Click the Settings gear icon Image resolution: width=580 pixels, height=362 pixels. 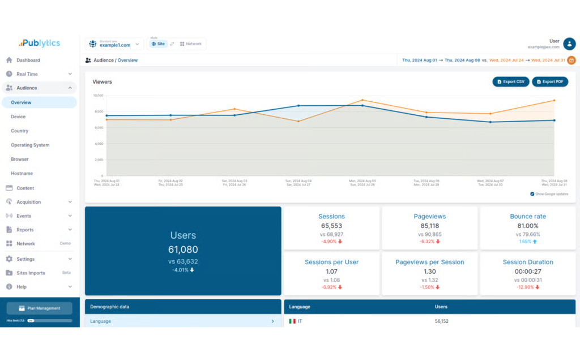9,259
